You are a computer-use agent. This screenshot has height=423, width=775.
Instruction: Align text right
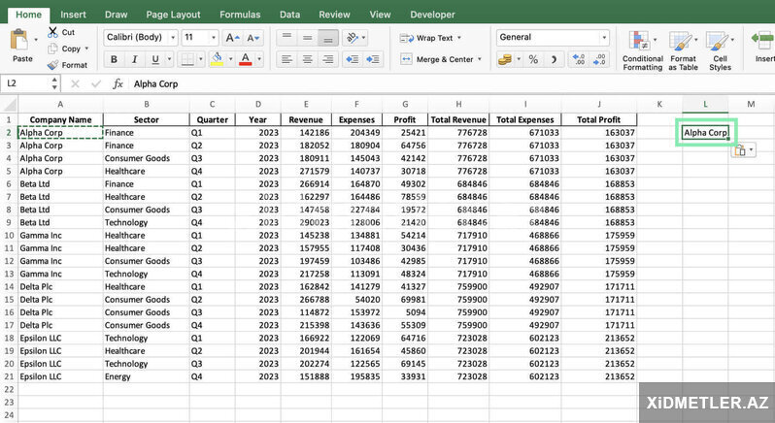tap(327, 60)
